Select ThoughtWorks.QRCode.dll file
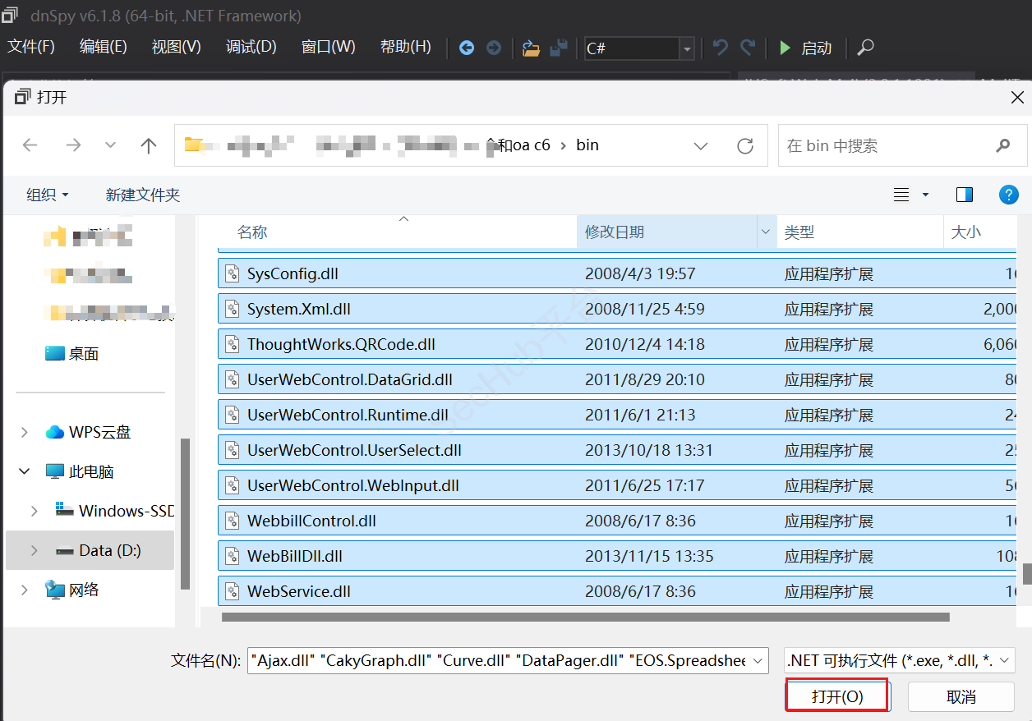Viewport: 1032px width, 721px height. point(616,344)
